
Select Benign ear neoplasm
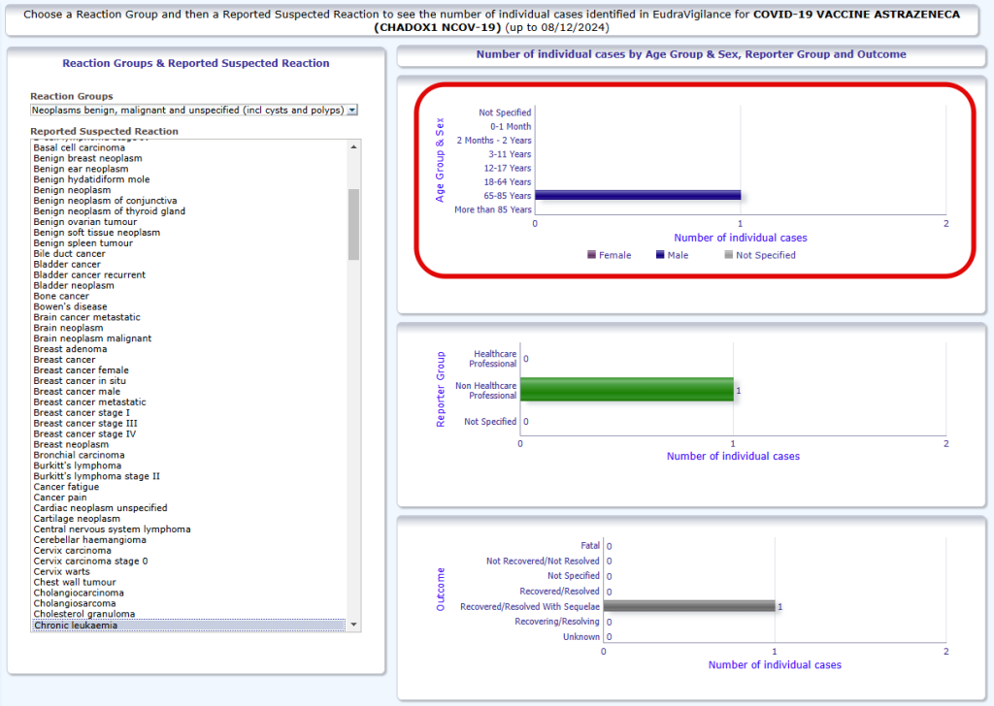(81, 169)
